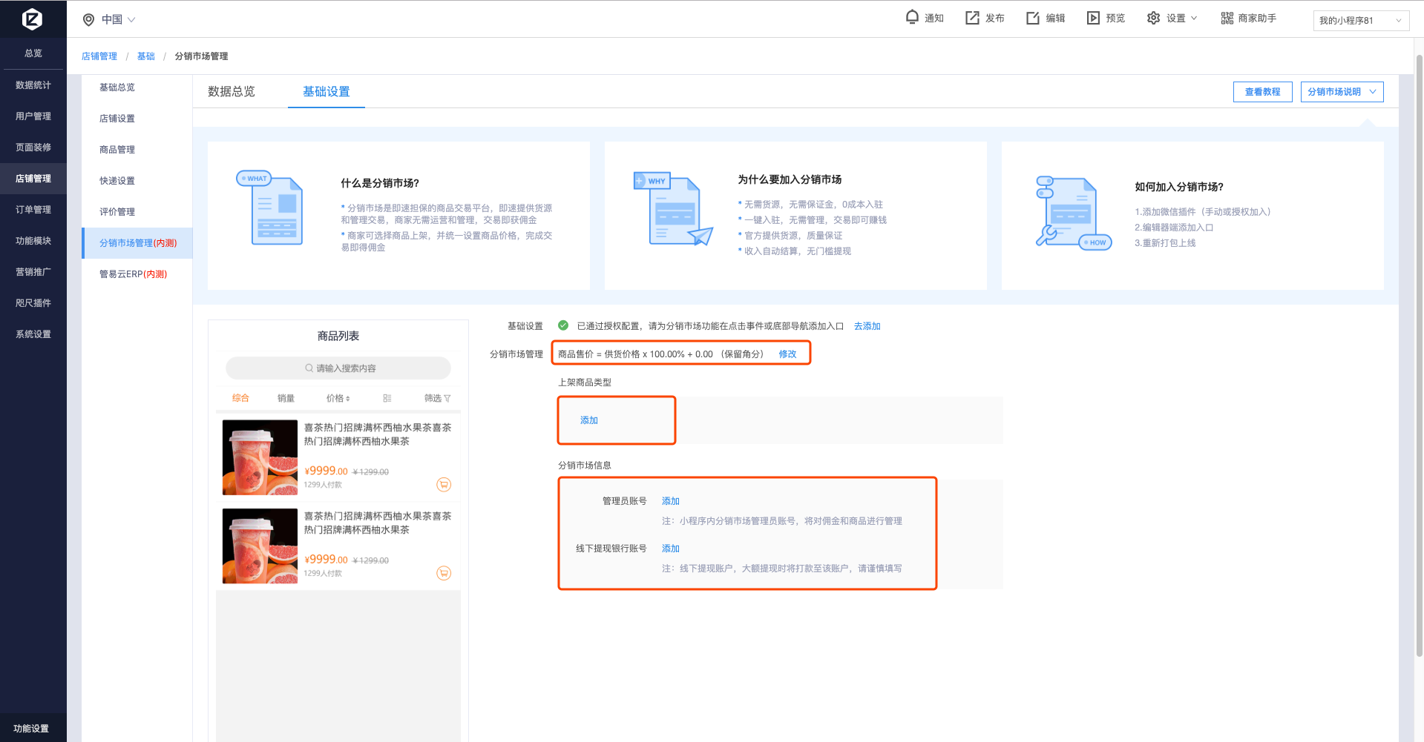1424x742 pixels.
Task: Click the second 喜茶 product thumbnail
Action: (260, 546)
